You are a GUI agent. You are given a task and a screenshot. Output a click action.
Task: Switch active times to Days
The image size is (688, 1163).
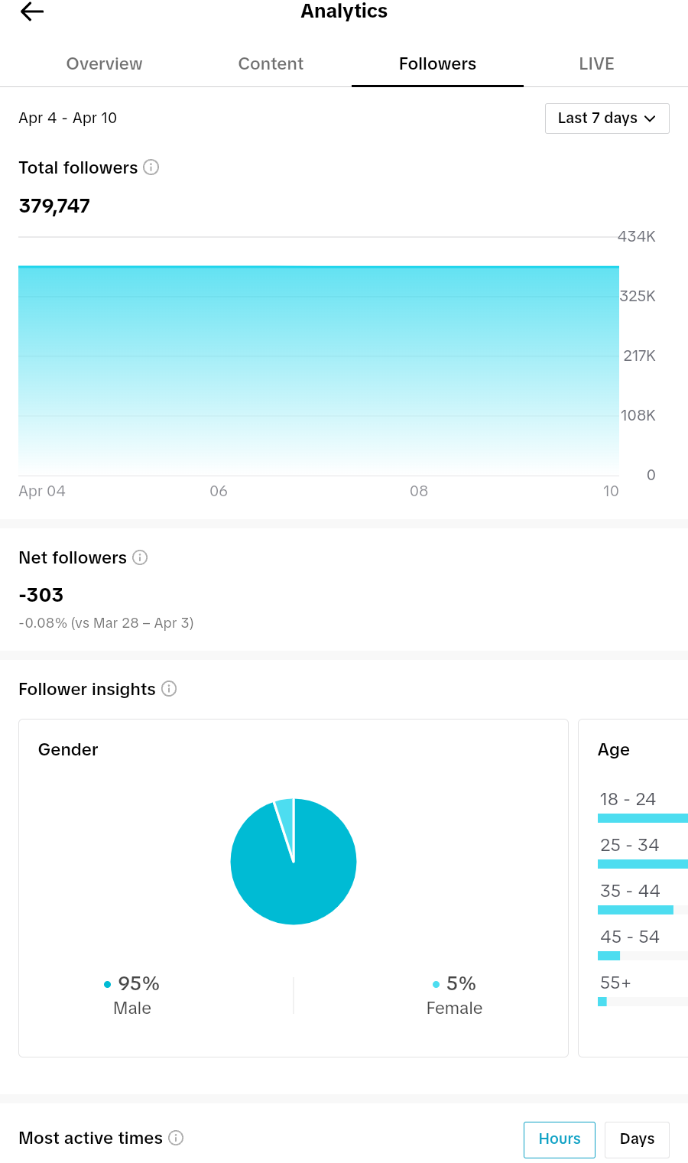click(637, 1139)
